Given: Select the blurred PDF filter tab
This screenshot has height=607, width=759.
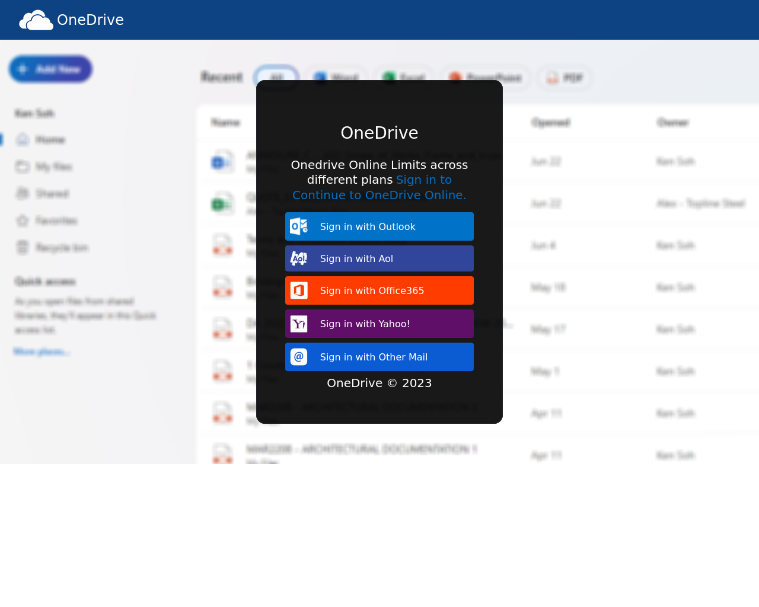Looking at the screenshot, I should tap(565, 78).
